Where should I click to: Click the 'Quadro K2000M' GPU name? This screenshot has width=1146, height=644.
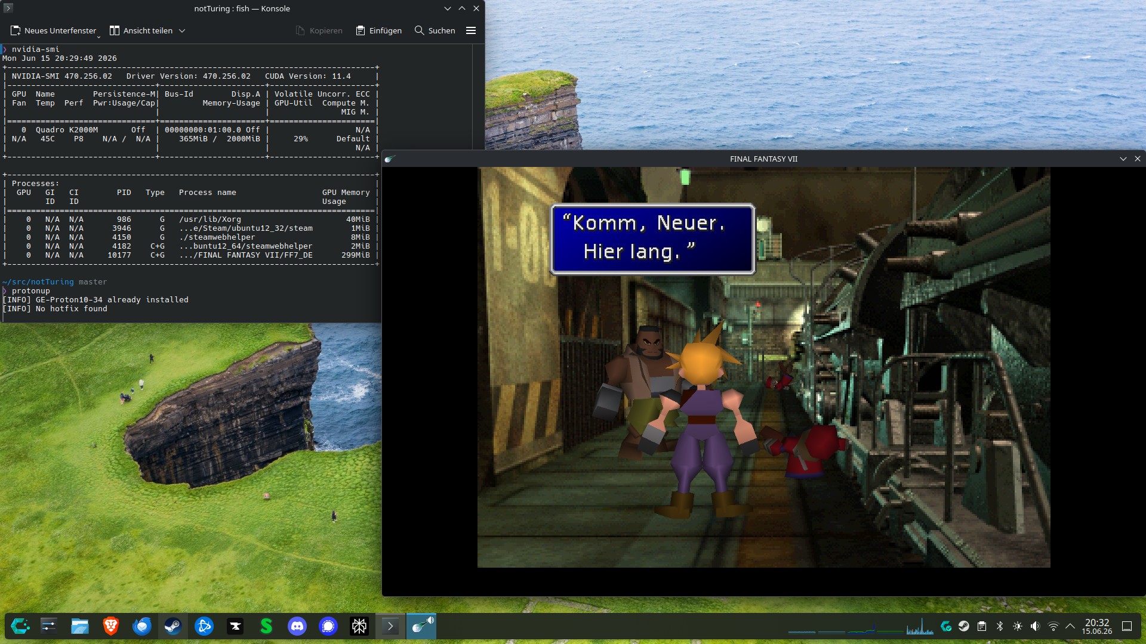[67, 130]
